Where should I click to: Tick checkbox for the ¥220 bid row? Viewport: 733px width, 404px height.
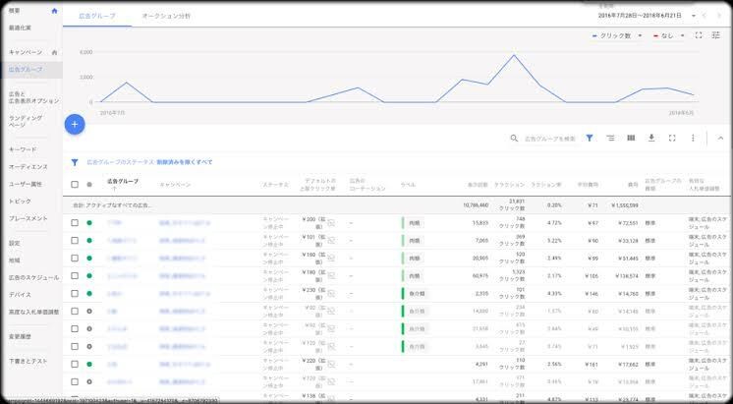[75, 364]
